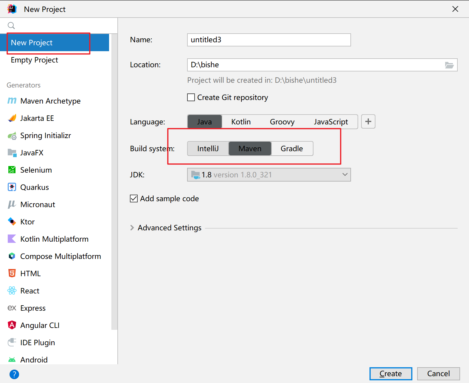Click the IDE Plugin plug icon
The width and height of the screenshot is (469, 383).
coord(12,343)
